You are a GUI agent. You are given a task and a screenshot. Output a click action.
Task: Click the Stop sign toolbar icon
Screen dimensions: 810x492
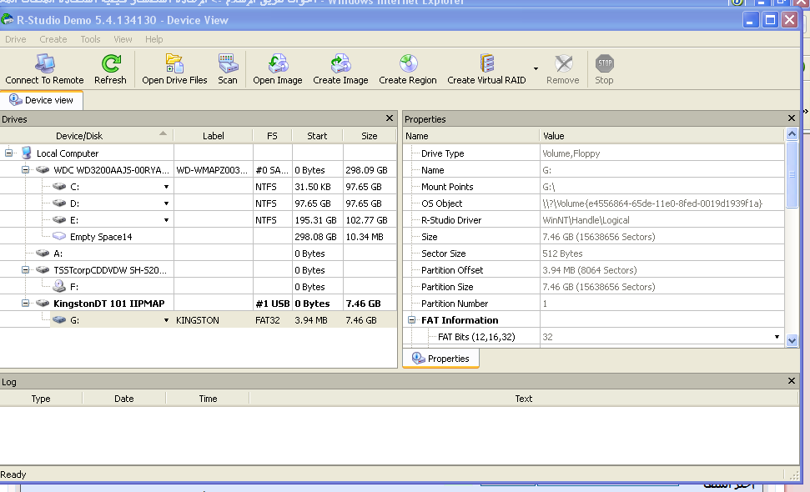click(605, 63)
